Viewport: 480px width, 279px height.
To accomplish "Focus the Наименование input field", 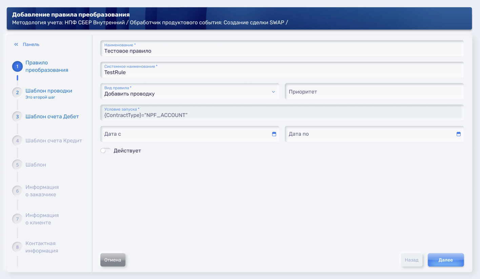I will click(x=282, y=49).
